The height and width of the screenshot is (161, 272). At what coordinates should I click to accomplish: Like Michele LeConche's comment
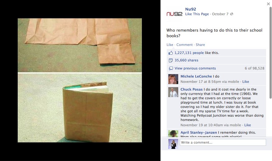(x=246, y=82)
